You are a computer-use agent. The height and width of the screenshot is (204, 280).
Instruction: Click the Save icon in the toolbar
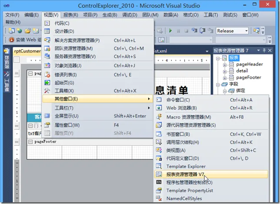(37, 31)
